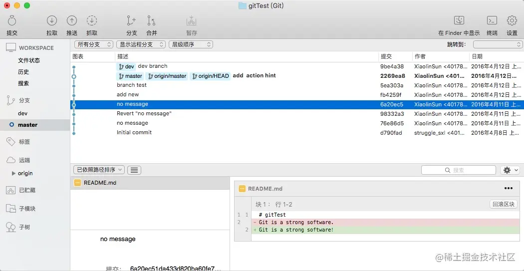Click the 标签 tag icon in sidebar
The image size is (524, 271).
[11, 142]
